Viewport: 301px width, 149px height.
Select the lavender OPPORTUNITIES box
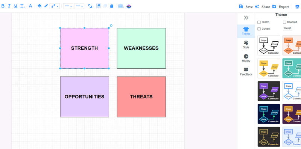[84, 97]
